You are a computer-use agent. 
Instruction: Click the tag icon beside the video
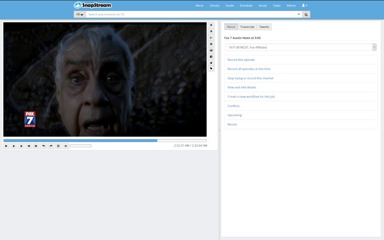211,68
